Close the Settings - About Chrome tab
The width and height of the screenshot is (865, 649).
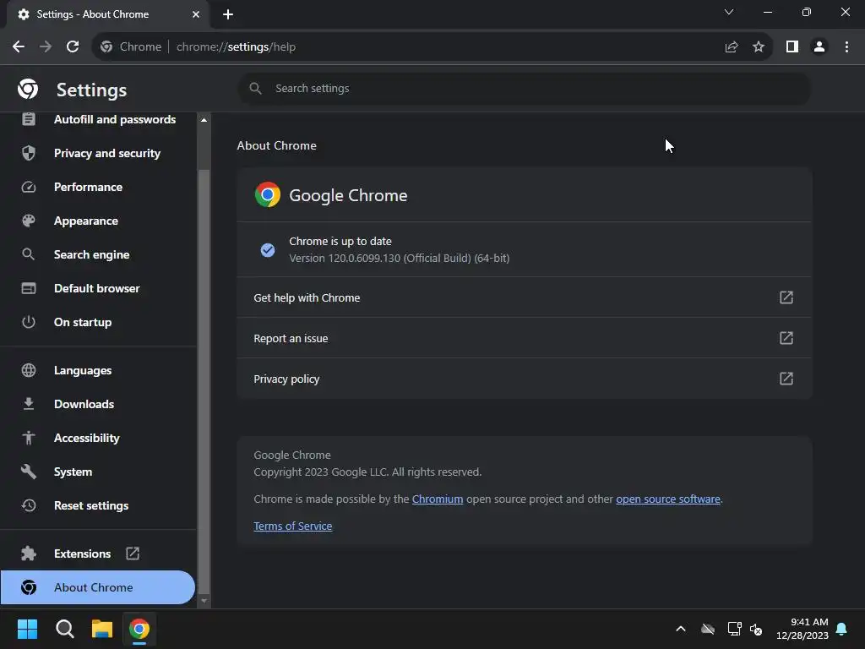tap(196, 14)
